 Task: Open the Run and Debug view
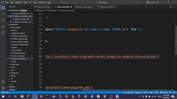[x=3, y=26]
